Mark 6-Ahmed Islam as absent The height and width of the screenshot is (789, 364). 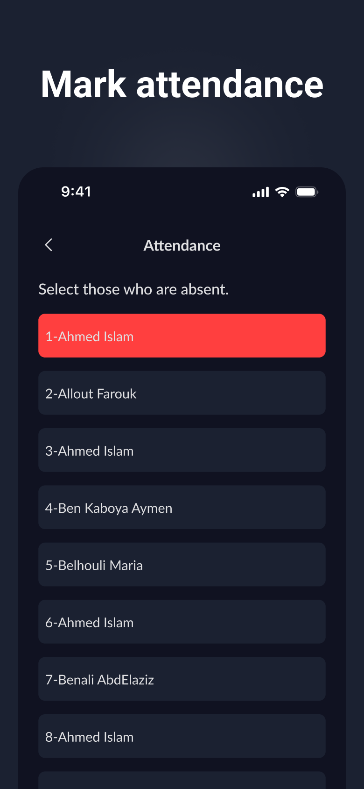pos(182,622)
